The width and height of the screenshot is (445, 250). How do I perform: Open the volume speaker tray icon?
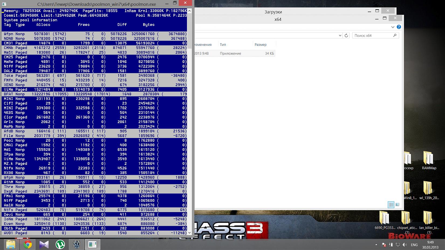405,245
